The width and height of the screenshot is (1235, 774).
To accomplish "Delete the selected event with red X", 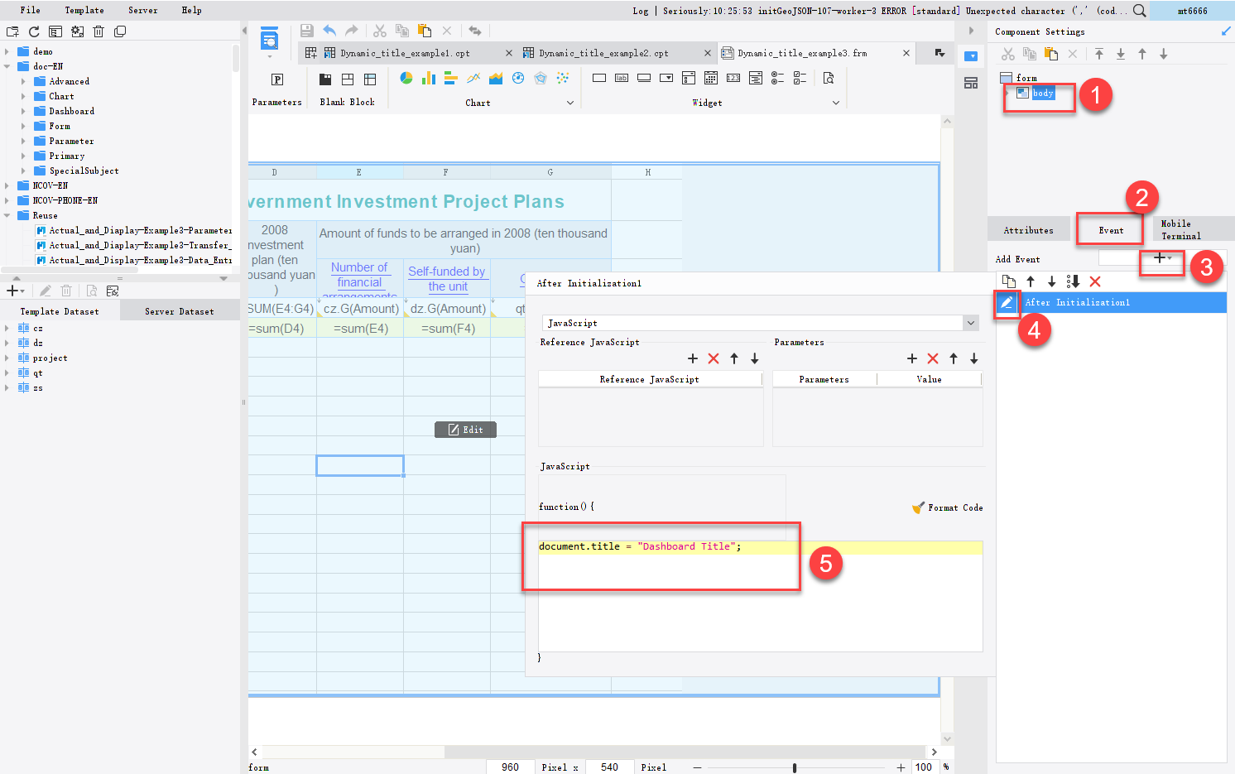I will [1095, 281].
